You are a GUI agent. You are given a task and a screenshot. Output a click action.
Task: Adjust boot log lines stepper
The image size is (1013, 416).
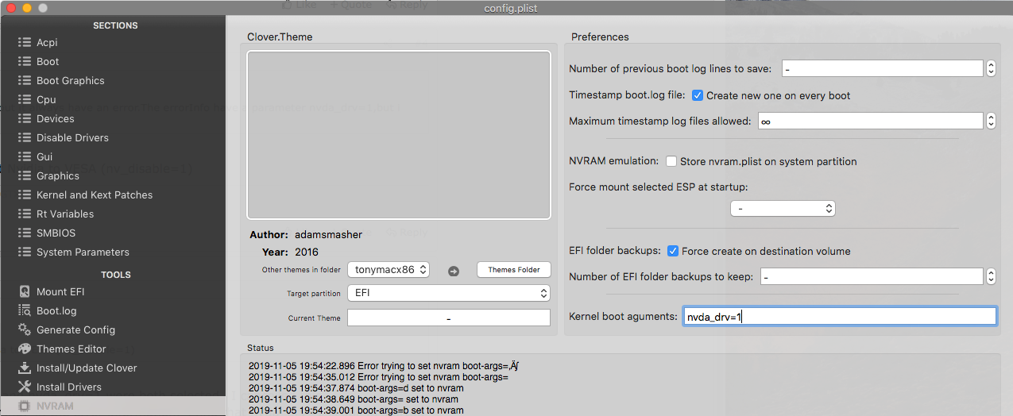click(991, 69)
